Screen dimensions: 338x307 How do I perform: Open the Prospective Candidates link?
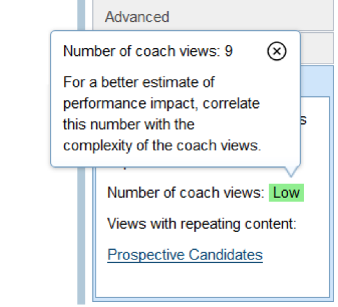pyautogui.click(x=185, y=255)
